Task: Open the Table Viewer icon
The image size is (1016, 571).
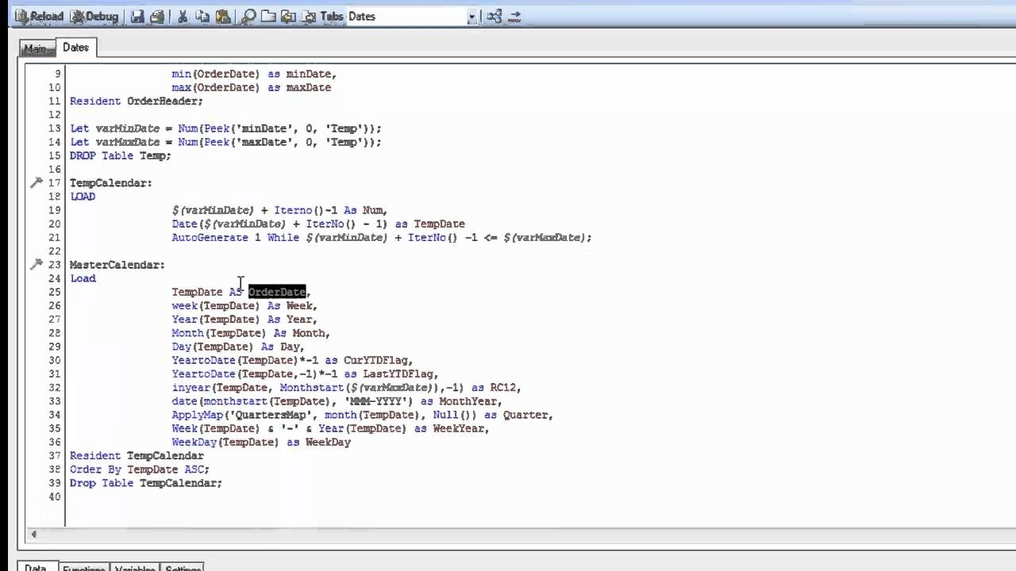Action: (x=495, y=16)
